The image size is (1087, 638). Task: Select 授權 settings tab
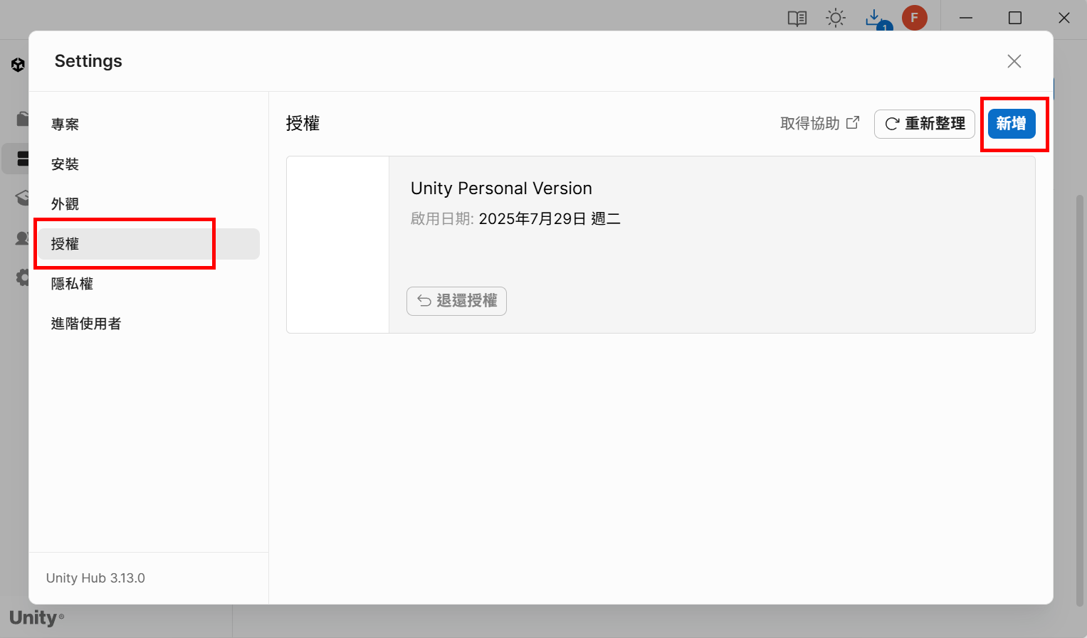click(149, 244)
